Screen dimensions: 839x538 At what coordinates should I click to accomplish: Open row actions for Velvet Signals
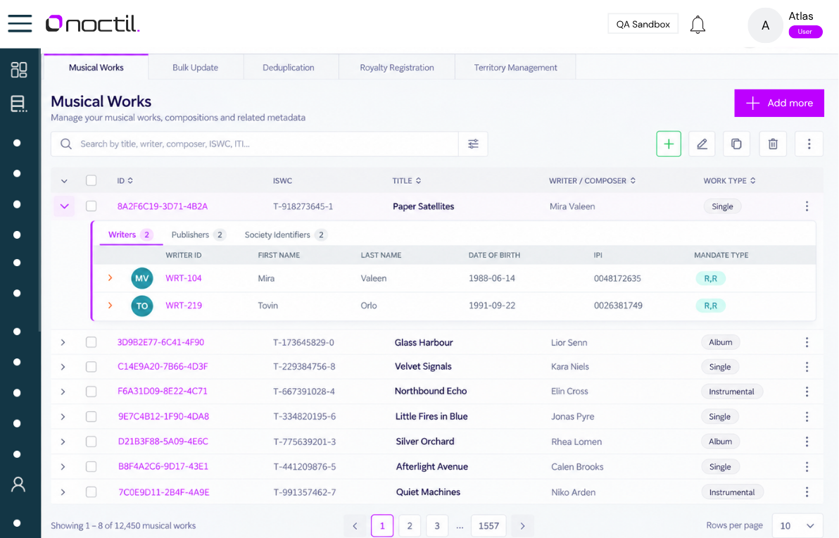pos(807,367)
